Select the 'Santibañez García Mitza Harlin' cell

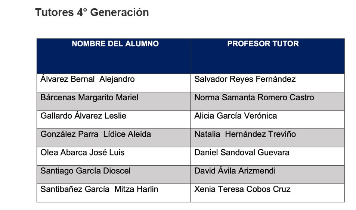(99, 189)
